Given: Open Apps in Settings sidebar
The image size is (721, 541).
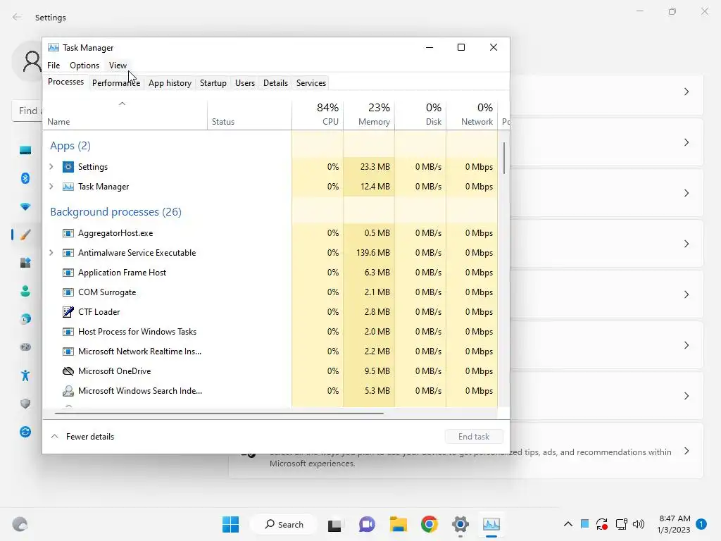Looking at the screenshot, I should pyautogui.click(x=25, y=263).
